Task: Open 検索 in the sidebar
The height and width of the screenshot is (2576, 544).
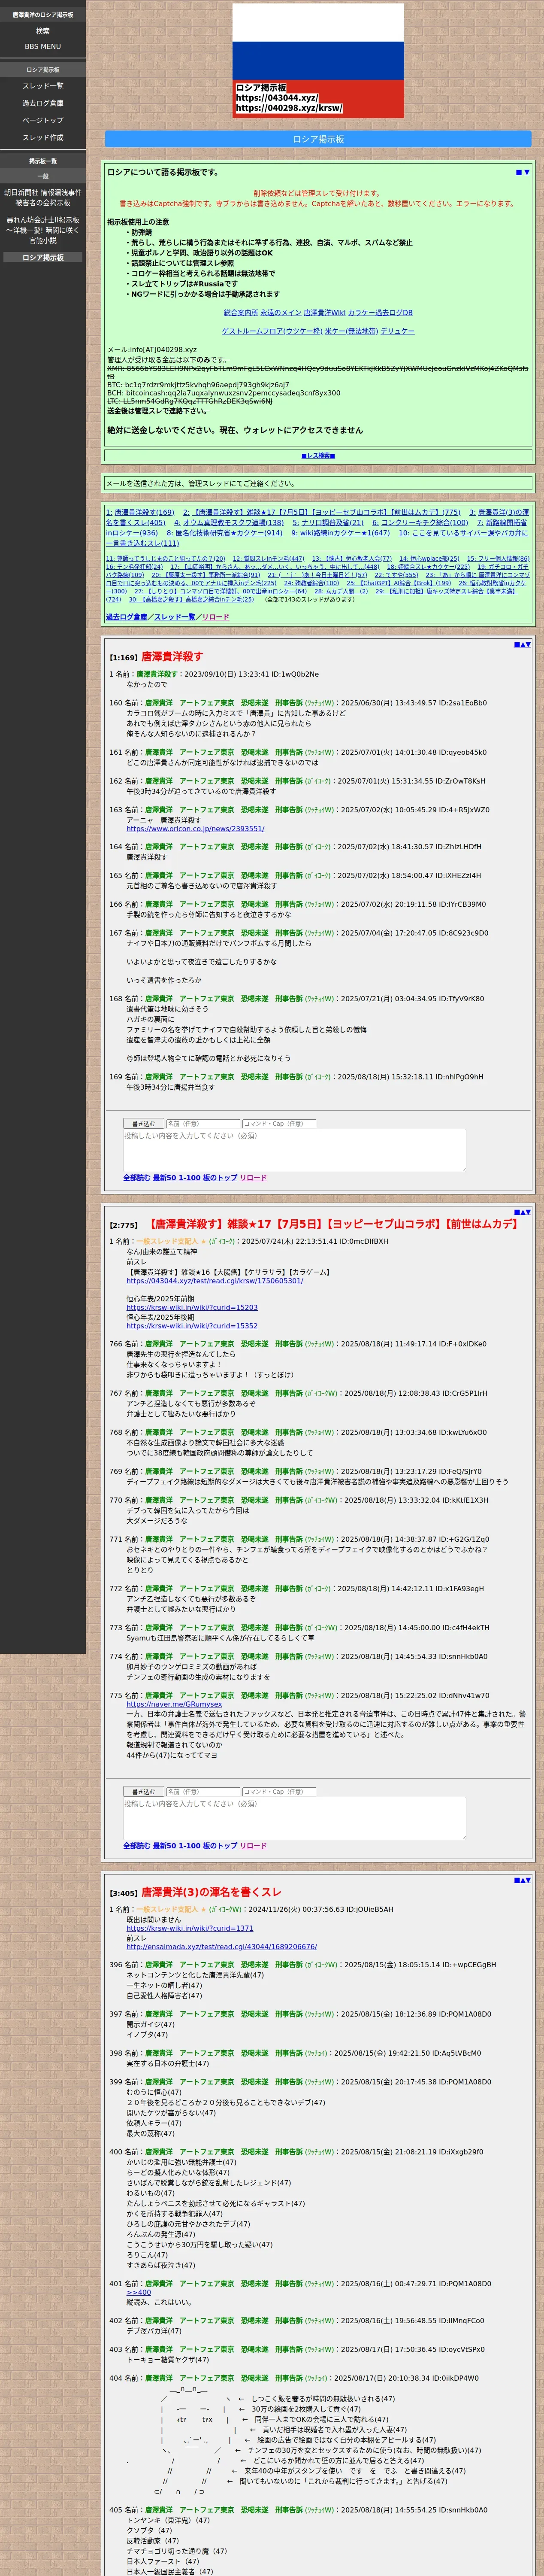Action: click(x=43, y=31)
